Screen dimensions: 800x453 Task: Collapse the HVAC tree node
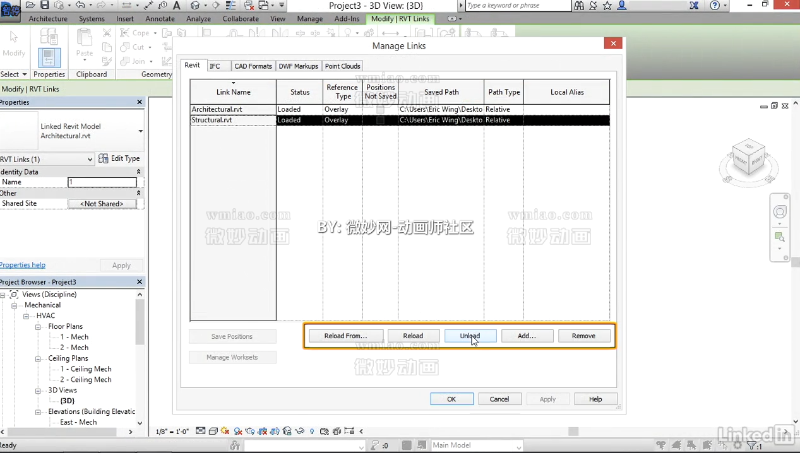[x=27, y=315]
